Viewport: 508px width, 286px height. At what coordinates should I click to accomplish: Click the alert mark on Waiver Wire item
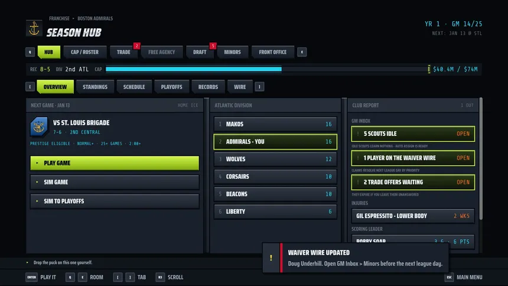point(358,158)
